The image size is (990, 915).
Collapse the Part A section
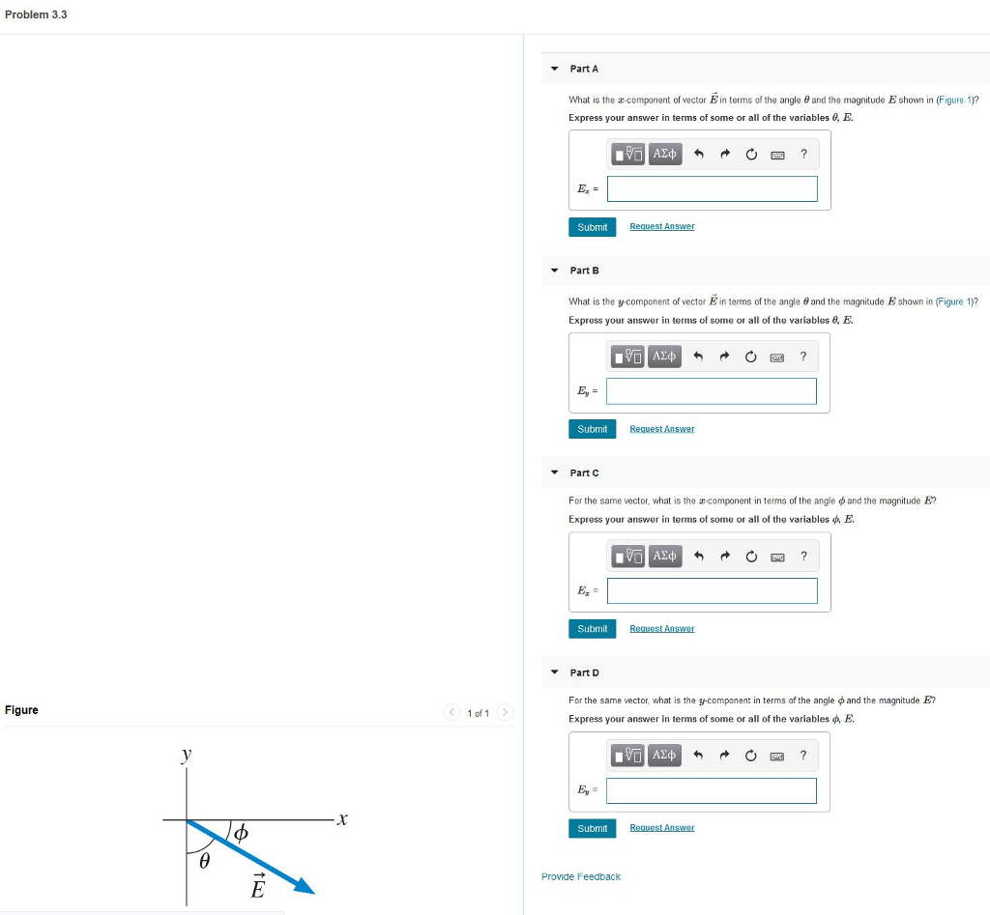(x=554, y=69)
